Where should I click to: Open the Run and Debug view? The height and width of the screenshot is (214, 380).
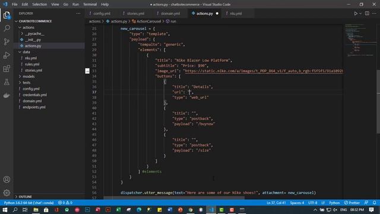7,55
